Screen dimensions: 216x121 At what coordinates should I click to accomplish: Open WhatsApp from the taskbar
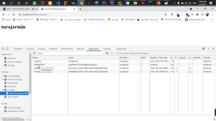34,3
